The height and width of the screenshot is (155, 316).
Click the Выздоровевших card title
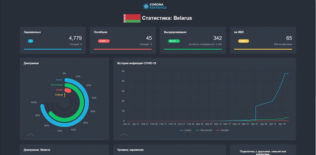[x=175, y=32]
